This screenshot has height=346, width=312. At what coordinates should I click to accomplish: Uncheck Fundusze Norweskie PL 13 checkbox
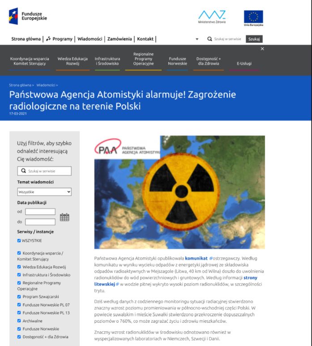coord(19,312)
